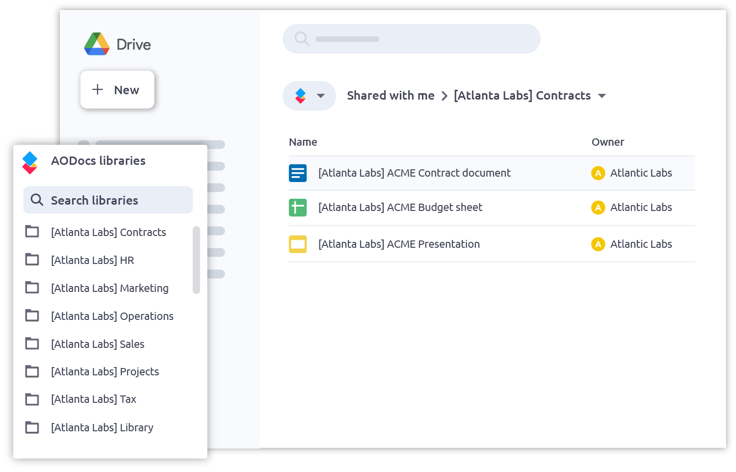Click the [Atlanta Labs] Contracts breadcrumb title
The image size is (736, 472).
point(522,96)
